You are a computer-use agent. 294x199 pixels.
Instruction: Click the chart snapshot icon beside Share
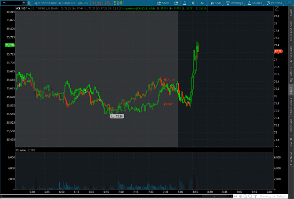click(x=176, y=3)
